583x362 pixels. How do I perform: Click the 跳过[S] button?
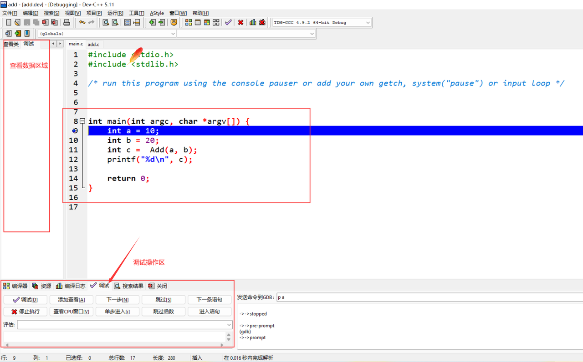[x=164, y=300]
